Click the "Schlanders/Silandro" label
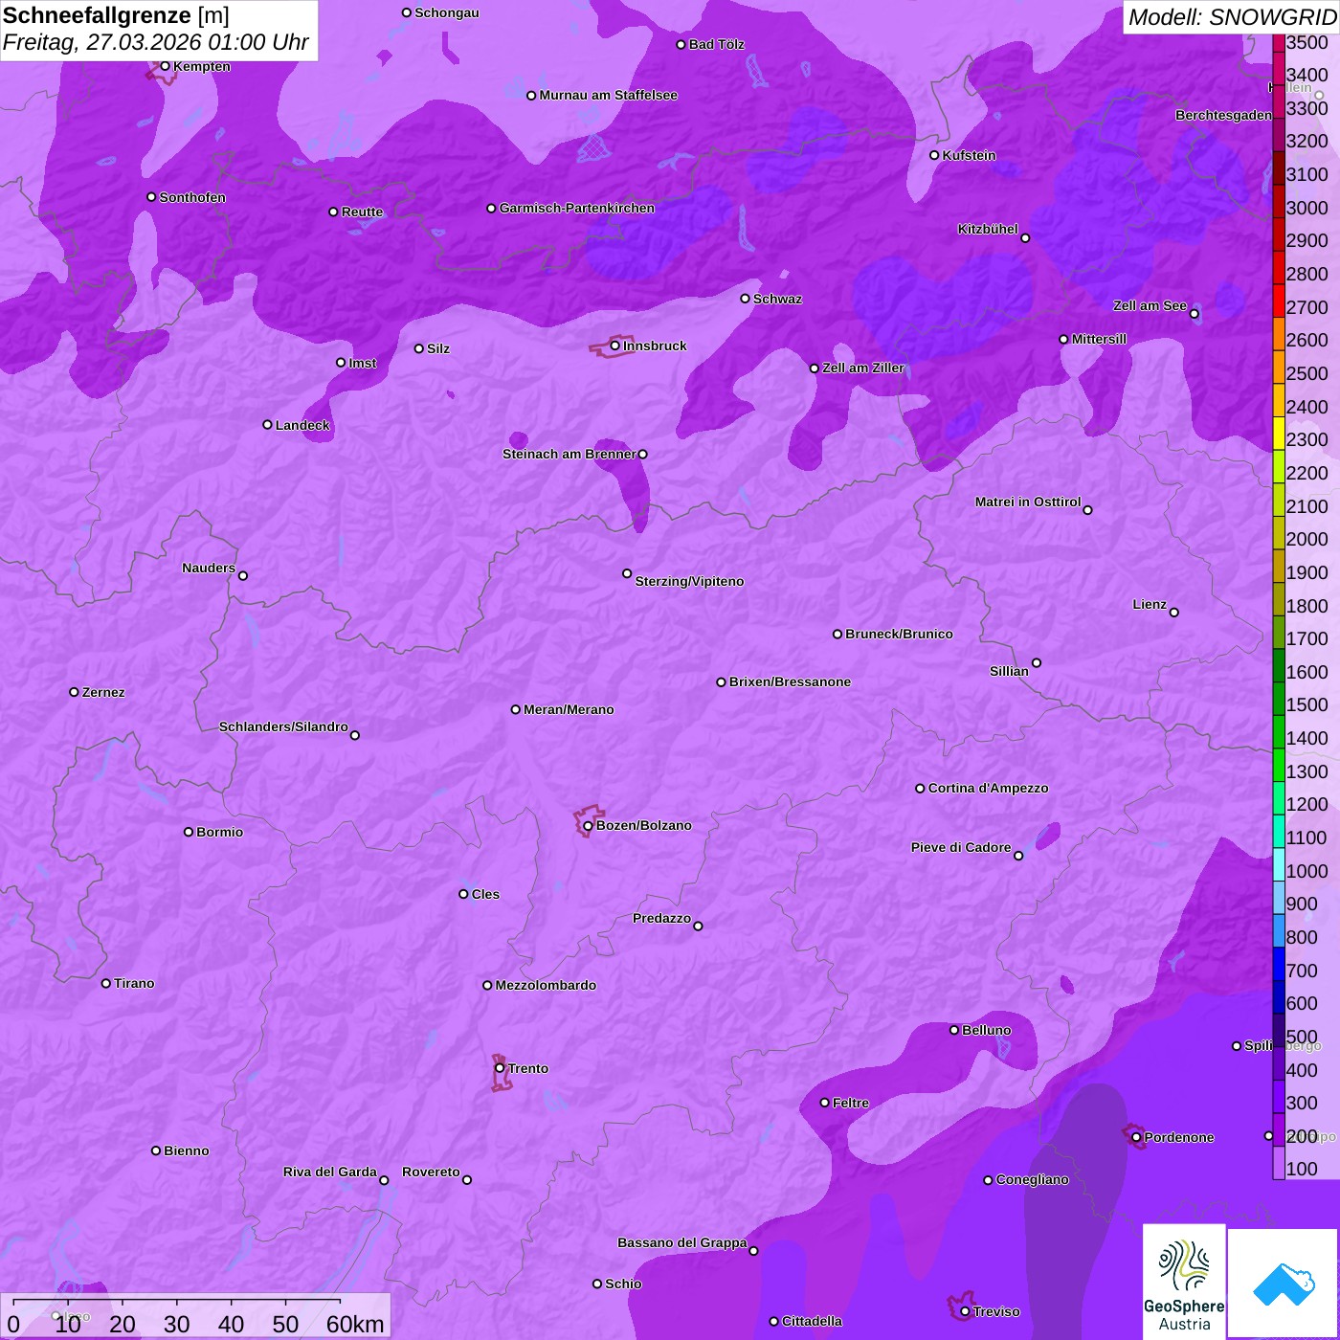Screen dimensions: 1340x1340 [283, 726]
